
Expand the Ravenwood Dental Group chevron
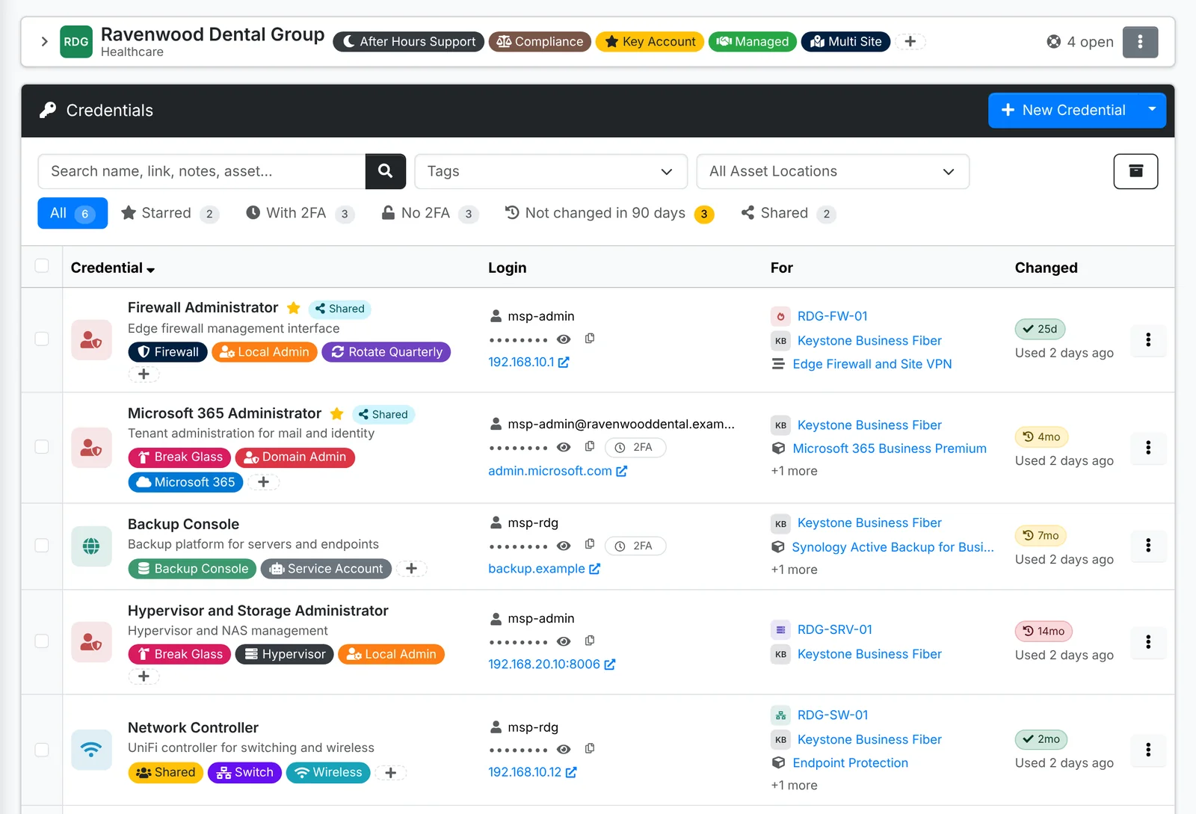point(44,42)
